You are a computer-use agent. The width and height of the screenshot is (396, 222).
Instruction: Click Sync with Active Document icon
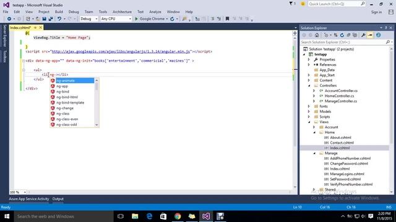coord(335,35)
